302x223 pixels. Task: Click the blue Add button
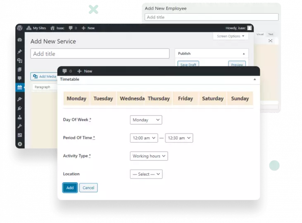click(70, 188)
